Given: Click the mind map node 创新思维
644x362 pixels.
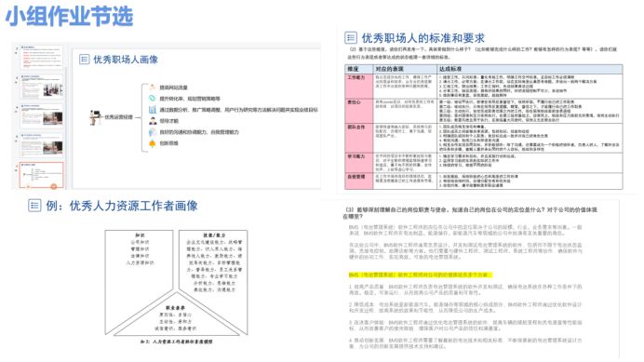Looking at the screenshot, I should 168,143.
